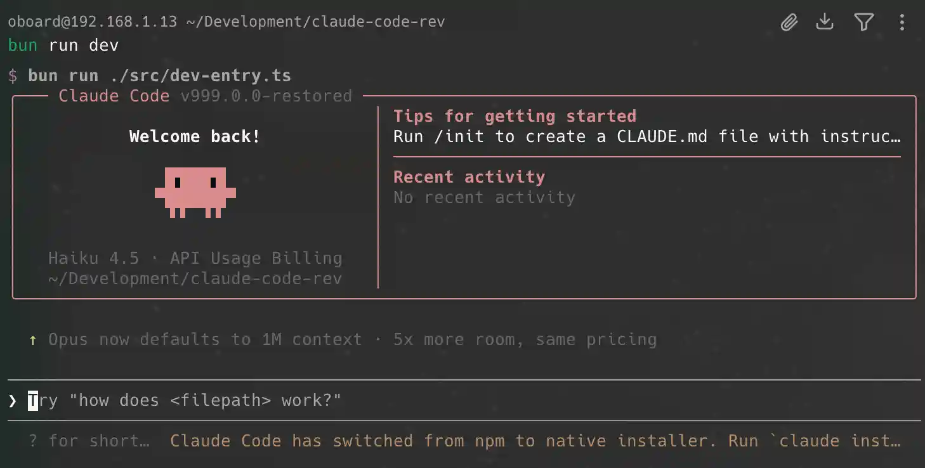Click the "Recent activity" heading
Screen dimensions: 925x468
[469, 177]
